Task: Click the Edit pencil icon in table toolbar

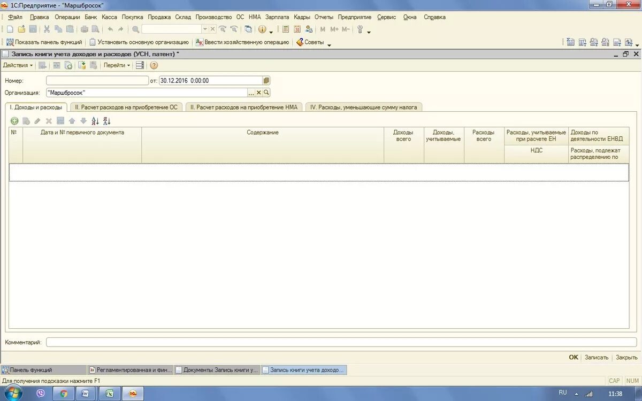Action: tap(37, 121)
